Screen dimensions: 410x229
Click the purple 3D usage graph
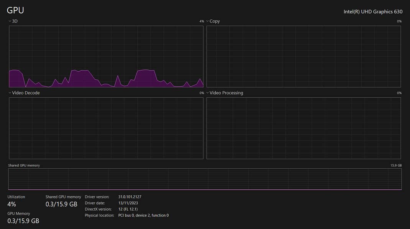pyautogui.click(x=106, y=56)
